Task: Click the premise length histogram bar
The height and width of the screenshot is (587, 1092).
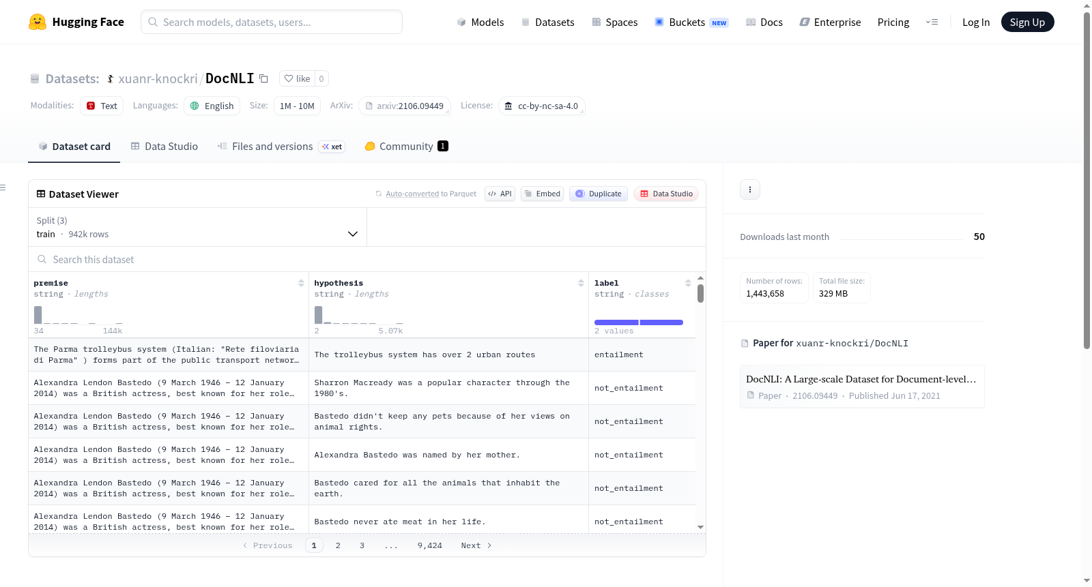Action: coord(38,315)
